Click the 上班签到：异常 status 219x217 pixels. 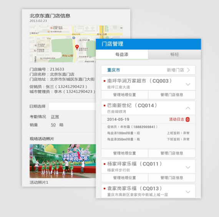pos(178,133)
